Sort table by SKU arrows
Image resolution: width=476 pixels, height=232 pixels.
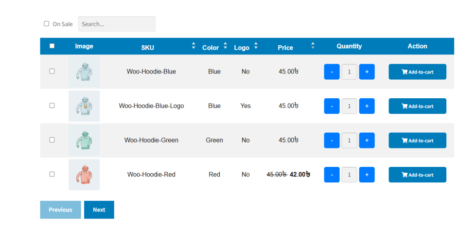(x=194, y=46)
